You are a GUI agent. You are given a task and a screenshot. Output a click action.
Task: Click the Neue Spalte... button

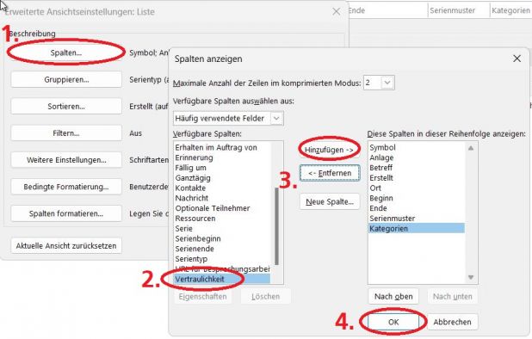330,202
